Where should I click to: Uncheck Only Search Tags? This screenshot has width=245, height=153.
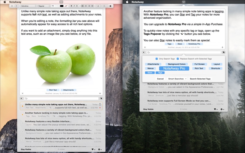point(156,59)
